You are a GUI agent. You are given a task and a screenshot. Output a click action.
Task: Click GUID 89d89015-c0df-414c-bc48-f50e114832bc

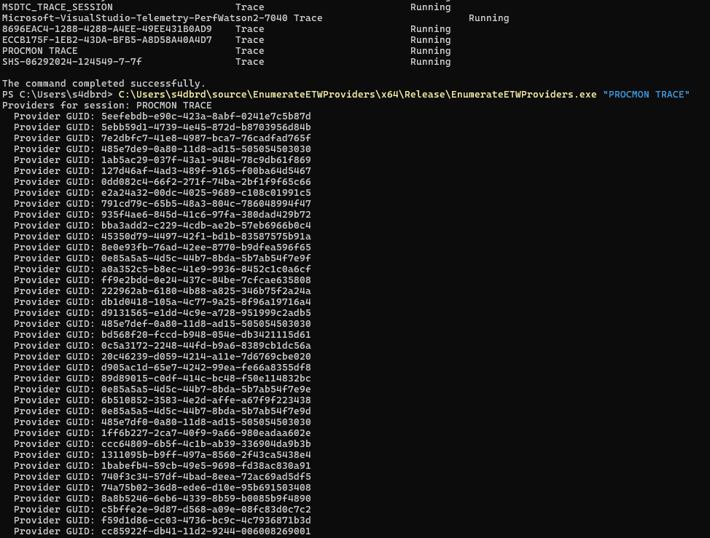(x=206, y=378)
